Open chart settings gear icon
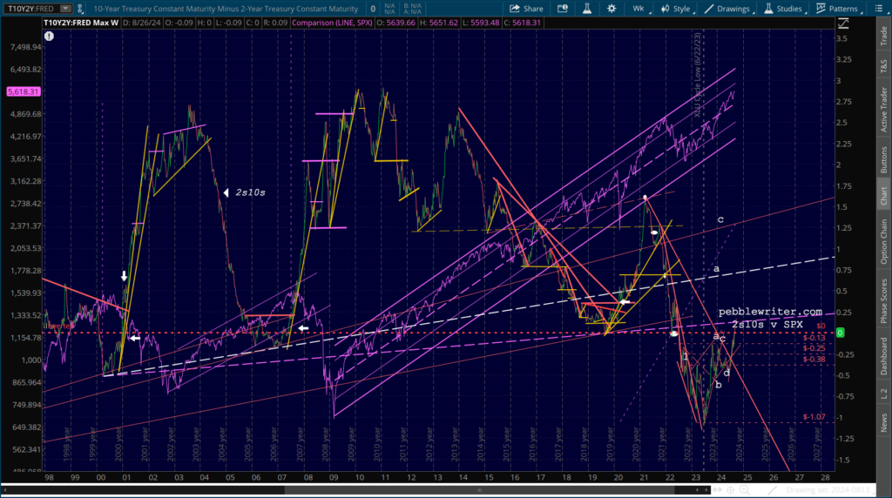The width and height of the screenshot is (892, 498). [612, 9]
